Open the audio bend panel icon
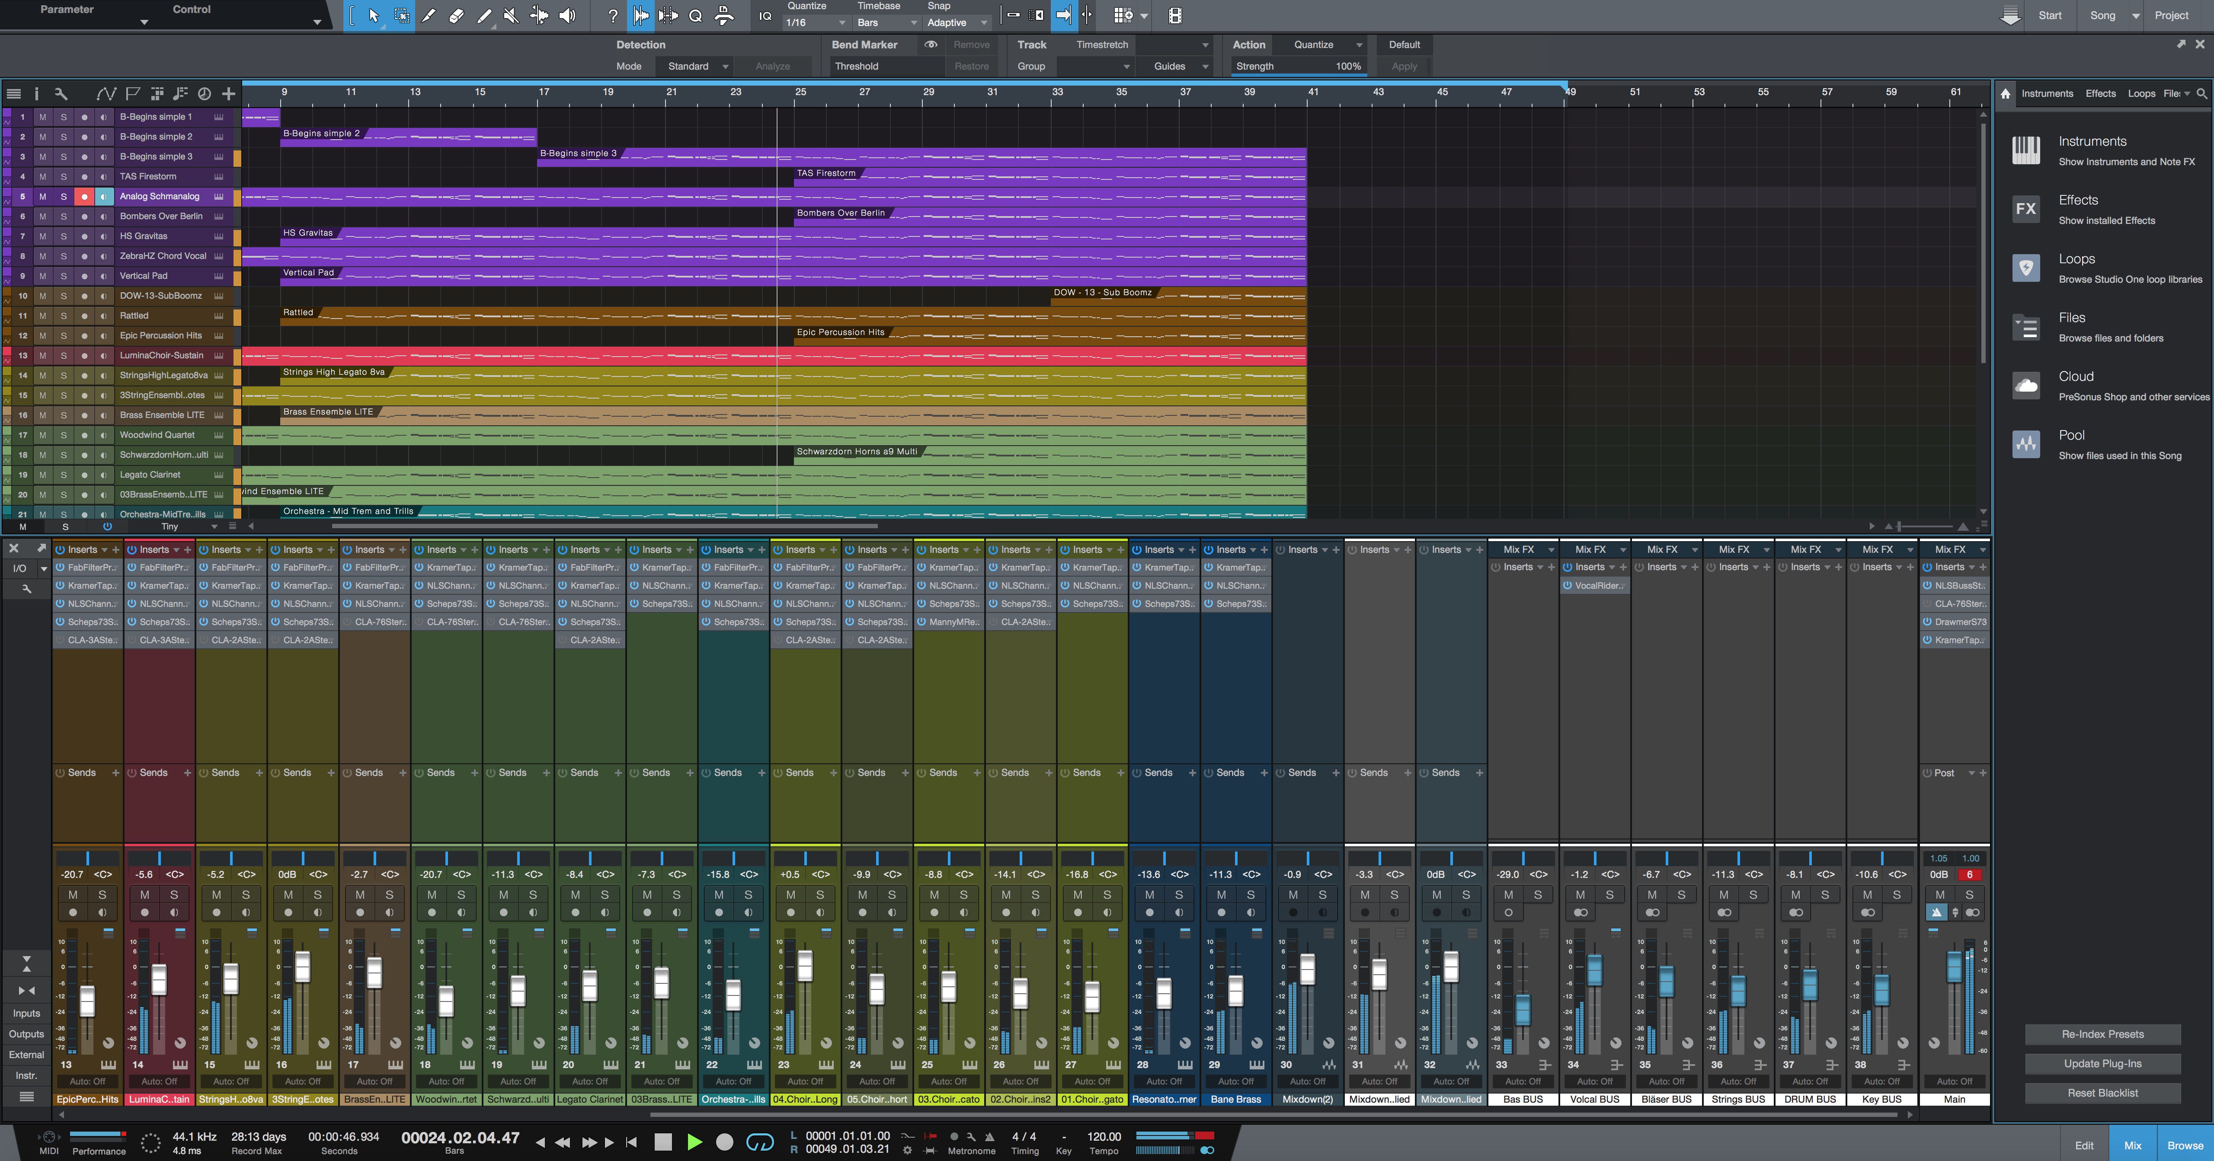 point(640,16)
